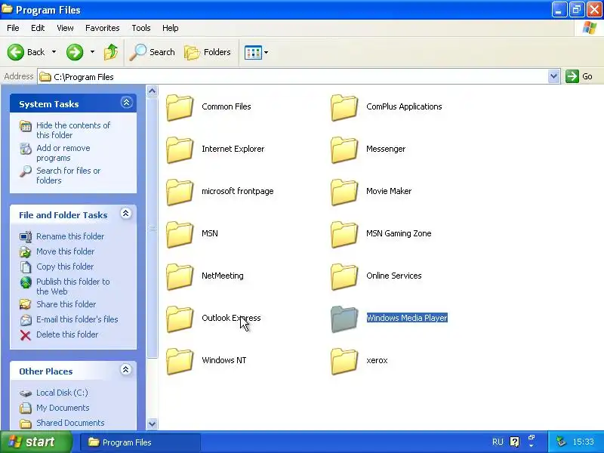
Task: Click Rename this folder link
Action: 70,236
